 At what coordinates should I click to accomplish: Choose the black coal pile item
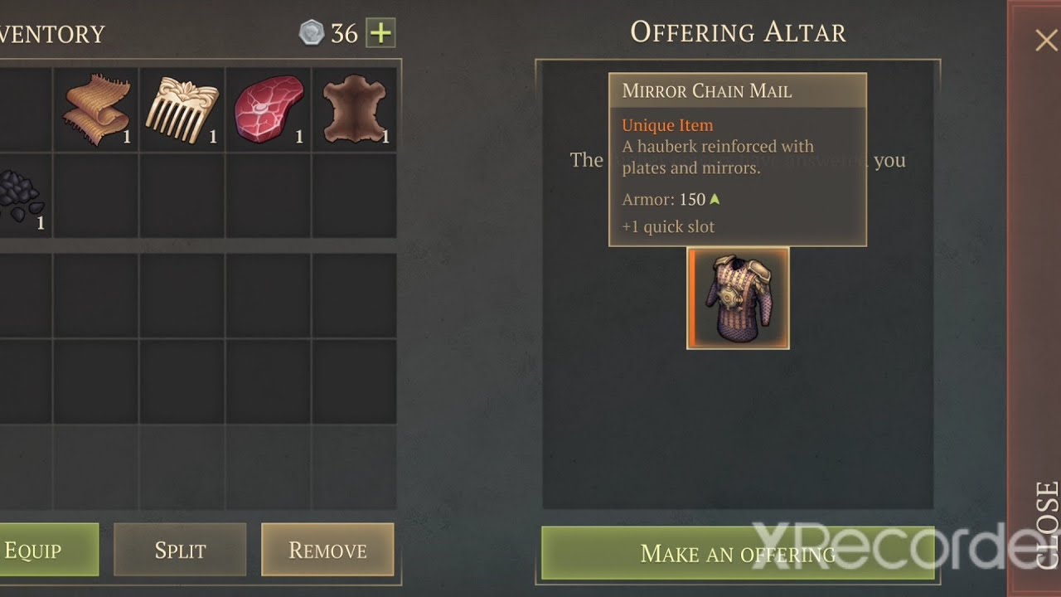[21, 197]
